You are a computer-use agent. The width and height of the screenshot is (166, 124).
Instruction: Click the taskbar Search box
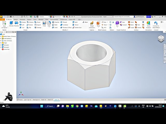pyautogui.click(x=50, y=106)
